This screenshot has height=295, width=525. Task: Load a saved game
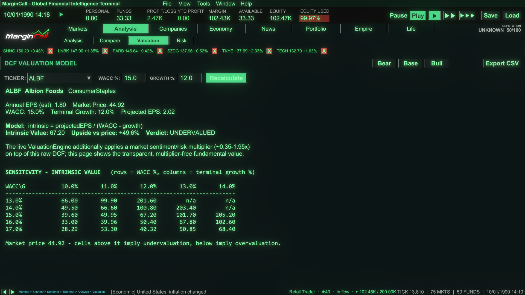512,16
